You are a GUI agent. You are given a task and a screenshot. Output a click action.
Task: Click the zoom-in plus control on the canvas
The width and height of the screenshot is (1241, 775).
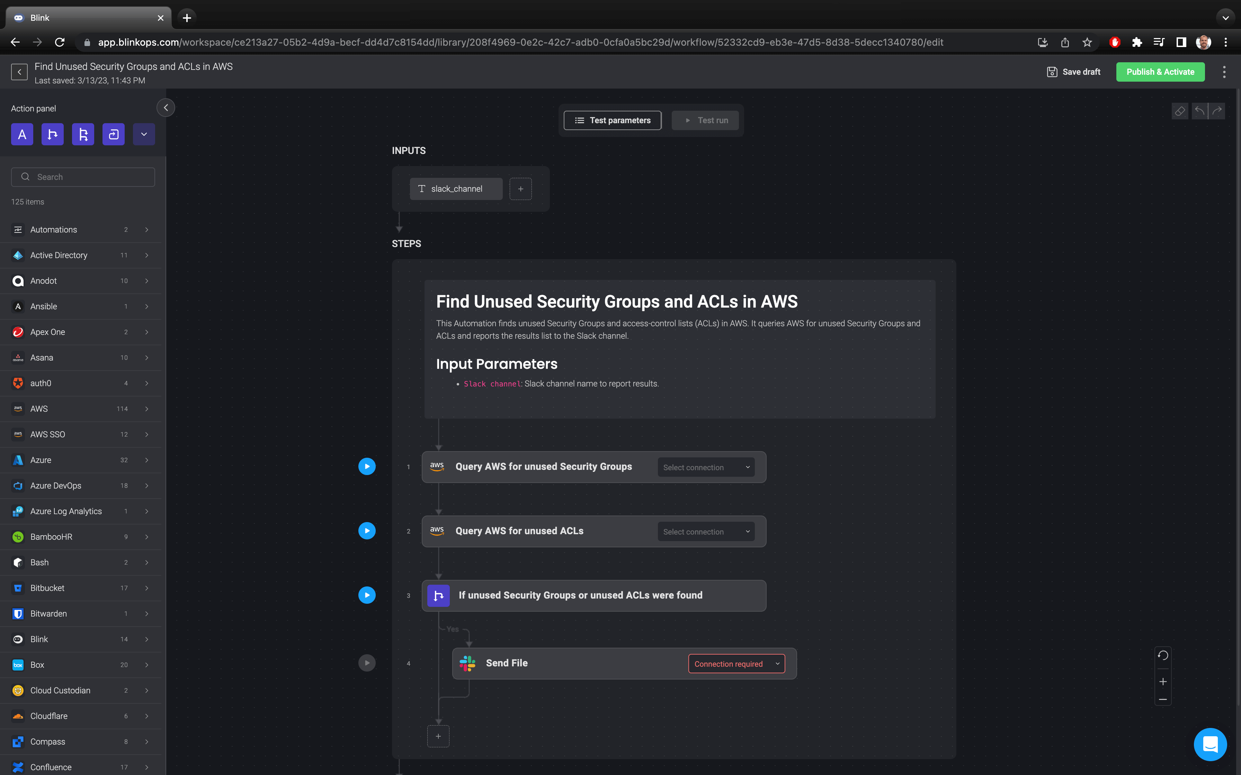pos(1163,682)
